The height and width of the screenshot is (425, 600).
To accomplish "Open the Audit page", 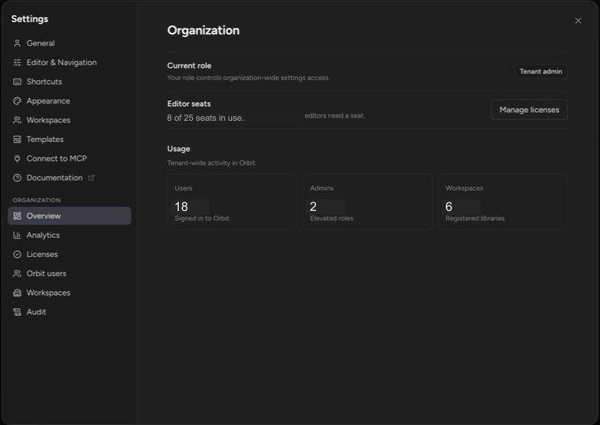I will 69,312.
